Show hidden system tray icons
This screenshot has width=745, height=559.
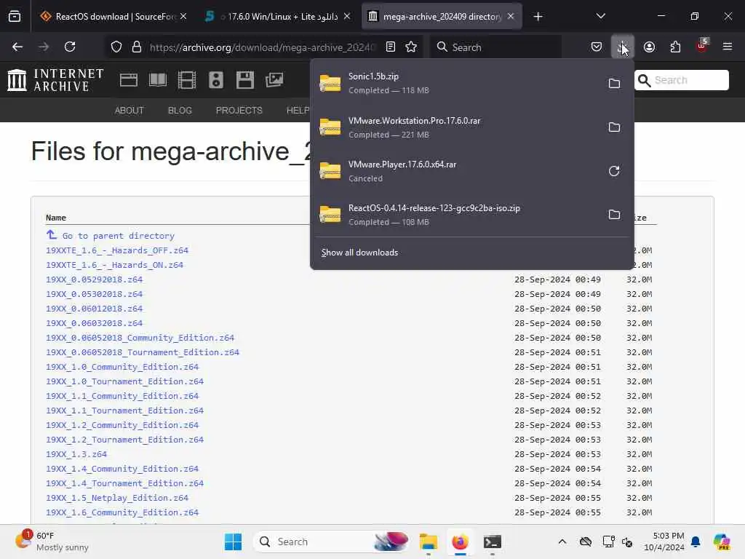pyautogui.click(x=562, y=542)
